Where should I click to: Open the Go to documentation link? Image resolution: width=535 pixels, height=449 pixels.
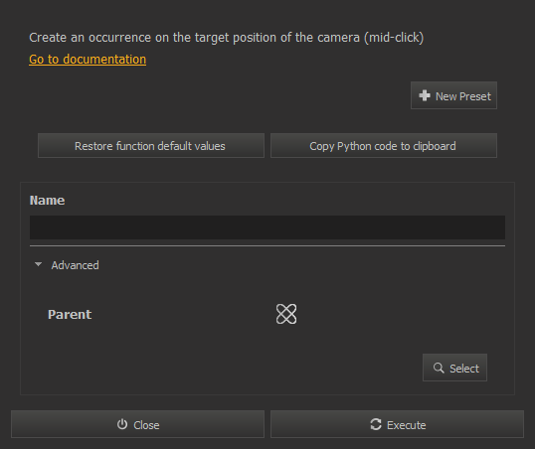click(x=88, y=60)
